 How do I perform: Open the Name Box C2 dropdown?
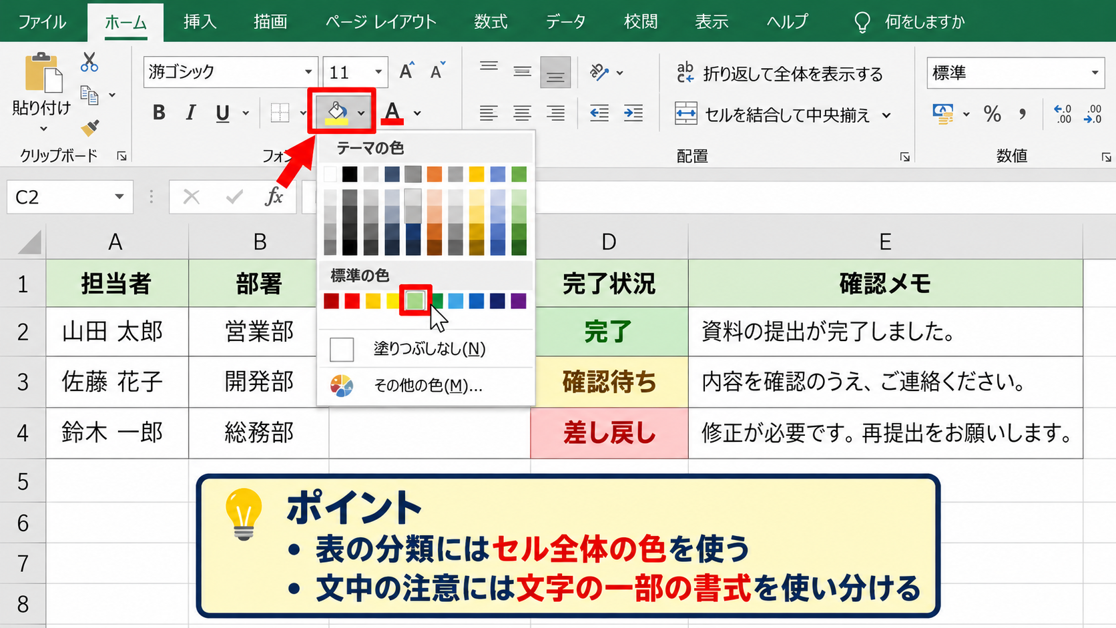[x=119, y=197]
